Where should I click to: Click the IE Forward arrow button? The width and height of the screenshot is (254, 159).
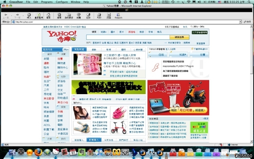pos(17,16)
